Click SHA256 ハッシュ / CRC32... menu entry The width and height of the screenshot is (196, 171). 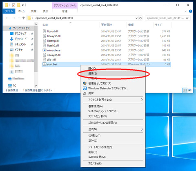click(x=113, y=111)
